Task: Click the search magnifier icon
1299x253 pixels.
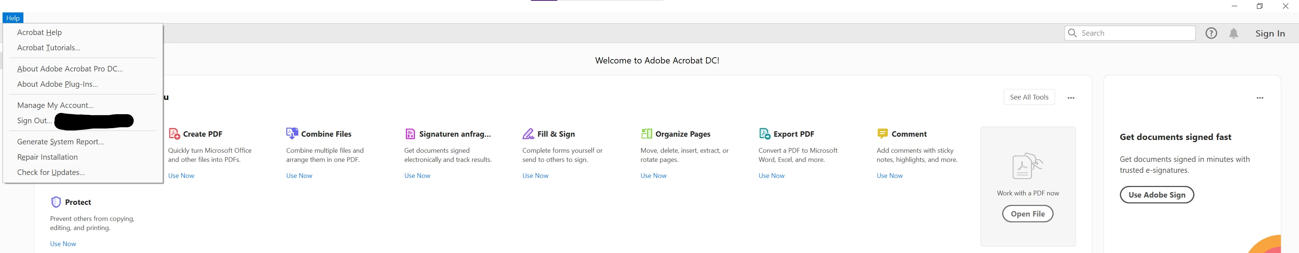Action: click(1073, 33)
